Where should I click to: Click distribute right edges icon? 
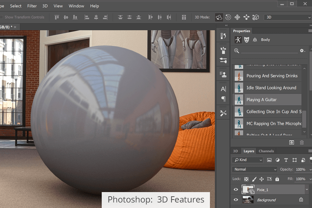(x=169, y=17)
